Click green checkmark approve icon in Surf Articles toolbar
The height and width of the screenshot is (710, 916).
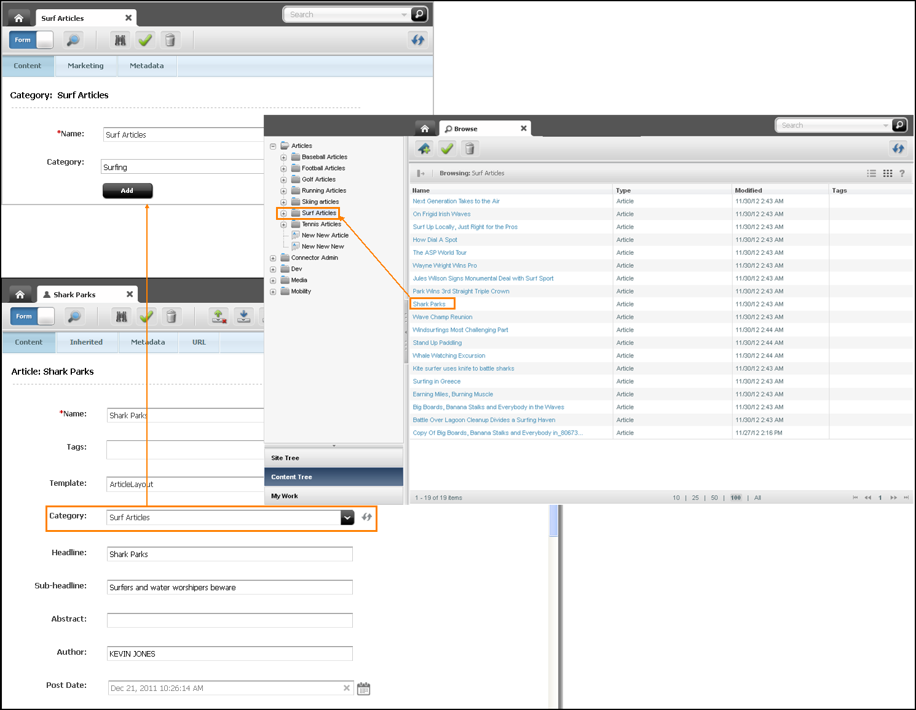145,40
